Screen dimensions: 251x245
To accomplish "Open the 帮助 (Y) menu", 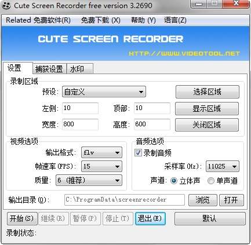I will 143,20.
